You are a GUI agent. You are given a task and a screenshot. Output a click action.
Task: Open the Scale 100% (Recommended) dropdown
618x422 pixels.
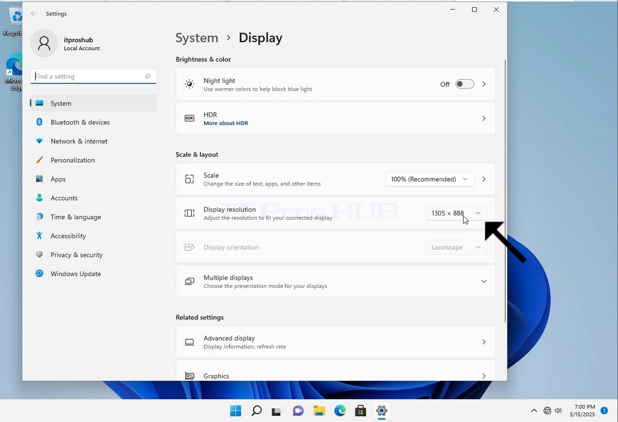coord(430,179)
